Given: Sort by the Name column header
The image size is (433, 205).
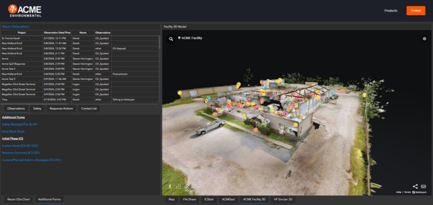Looking at the screenshot, I should click(x=83, y=33).
